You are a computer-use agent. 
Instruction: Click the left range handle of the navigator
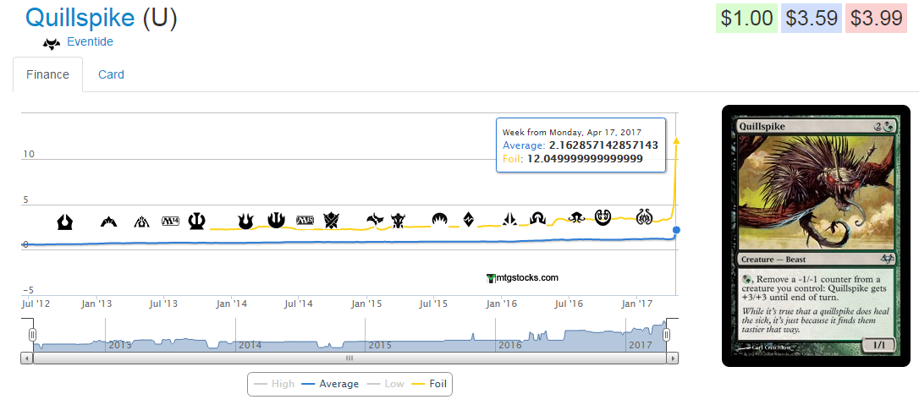[x=33, y=334]
